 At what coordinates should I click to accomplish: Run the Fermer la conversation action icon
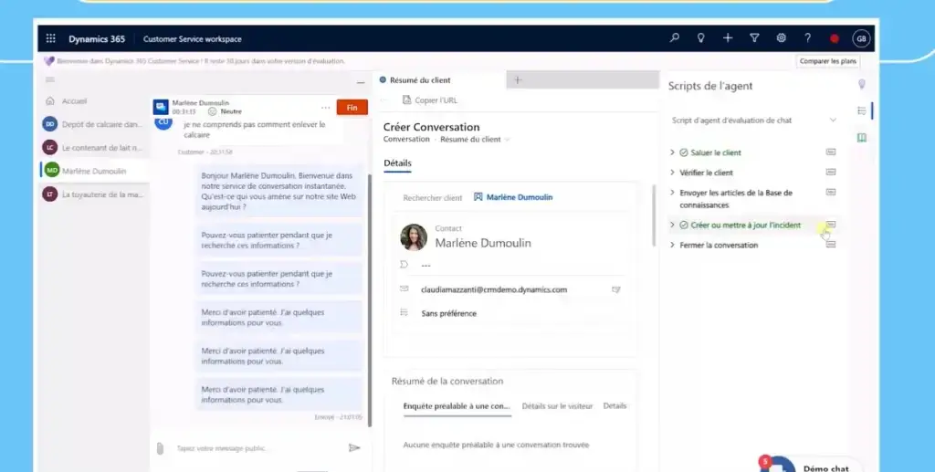(831, 245)
